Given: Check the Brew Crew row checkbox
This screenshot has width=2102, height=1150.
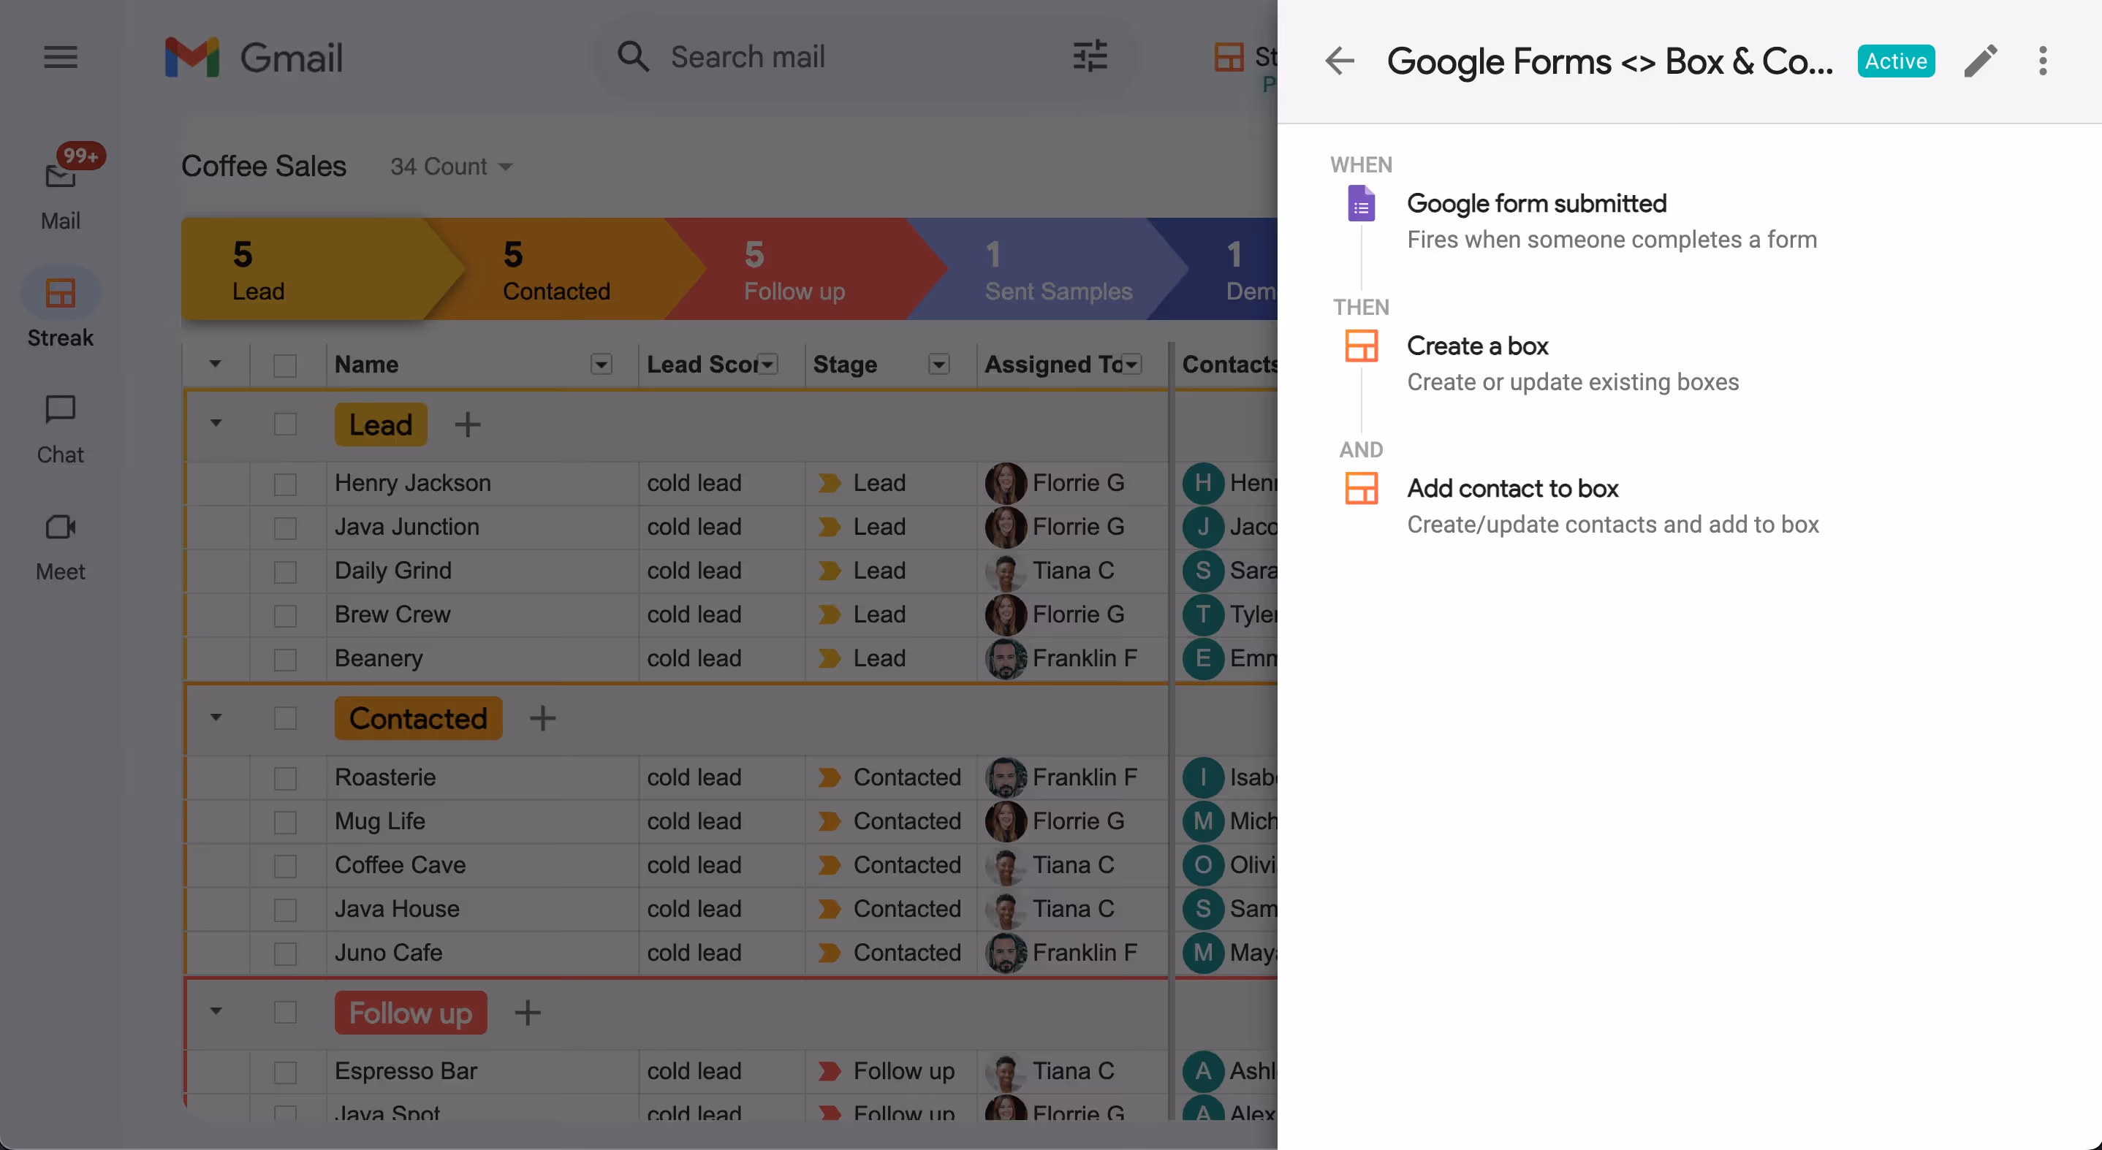Looking at the screenshot, I should tap(285, 616).
